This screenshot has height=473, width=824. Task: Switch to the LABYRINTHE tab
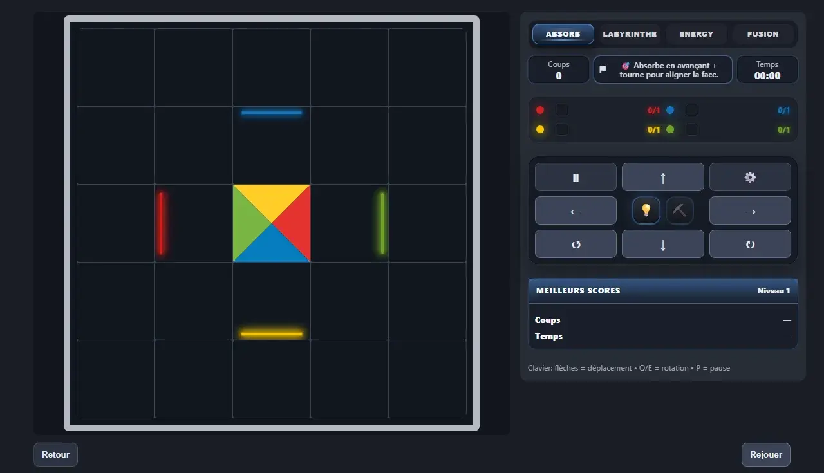[x=630, y=34]
